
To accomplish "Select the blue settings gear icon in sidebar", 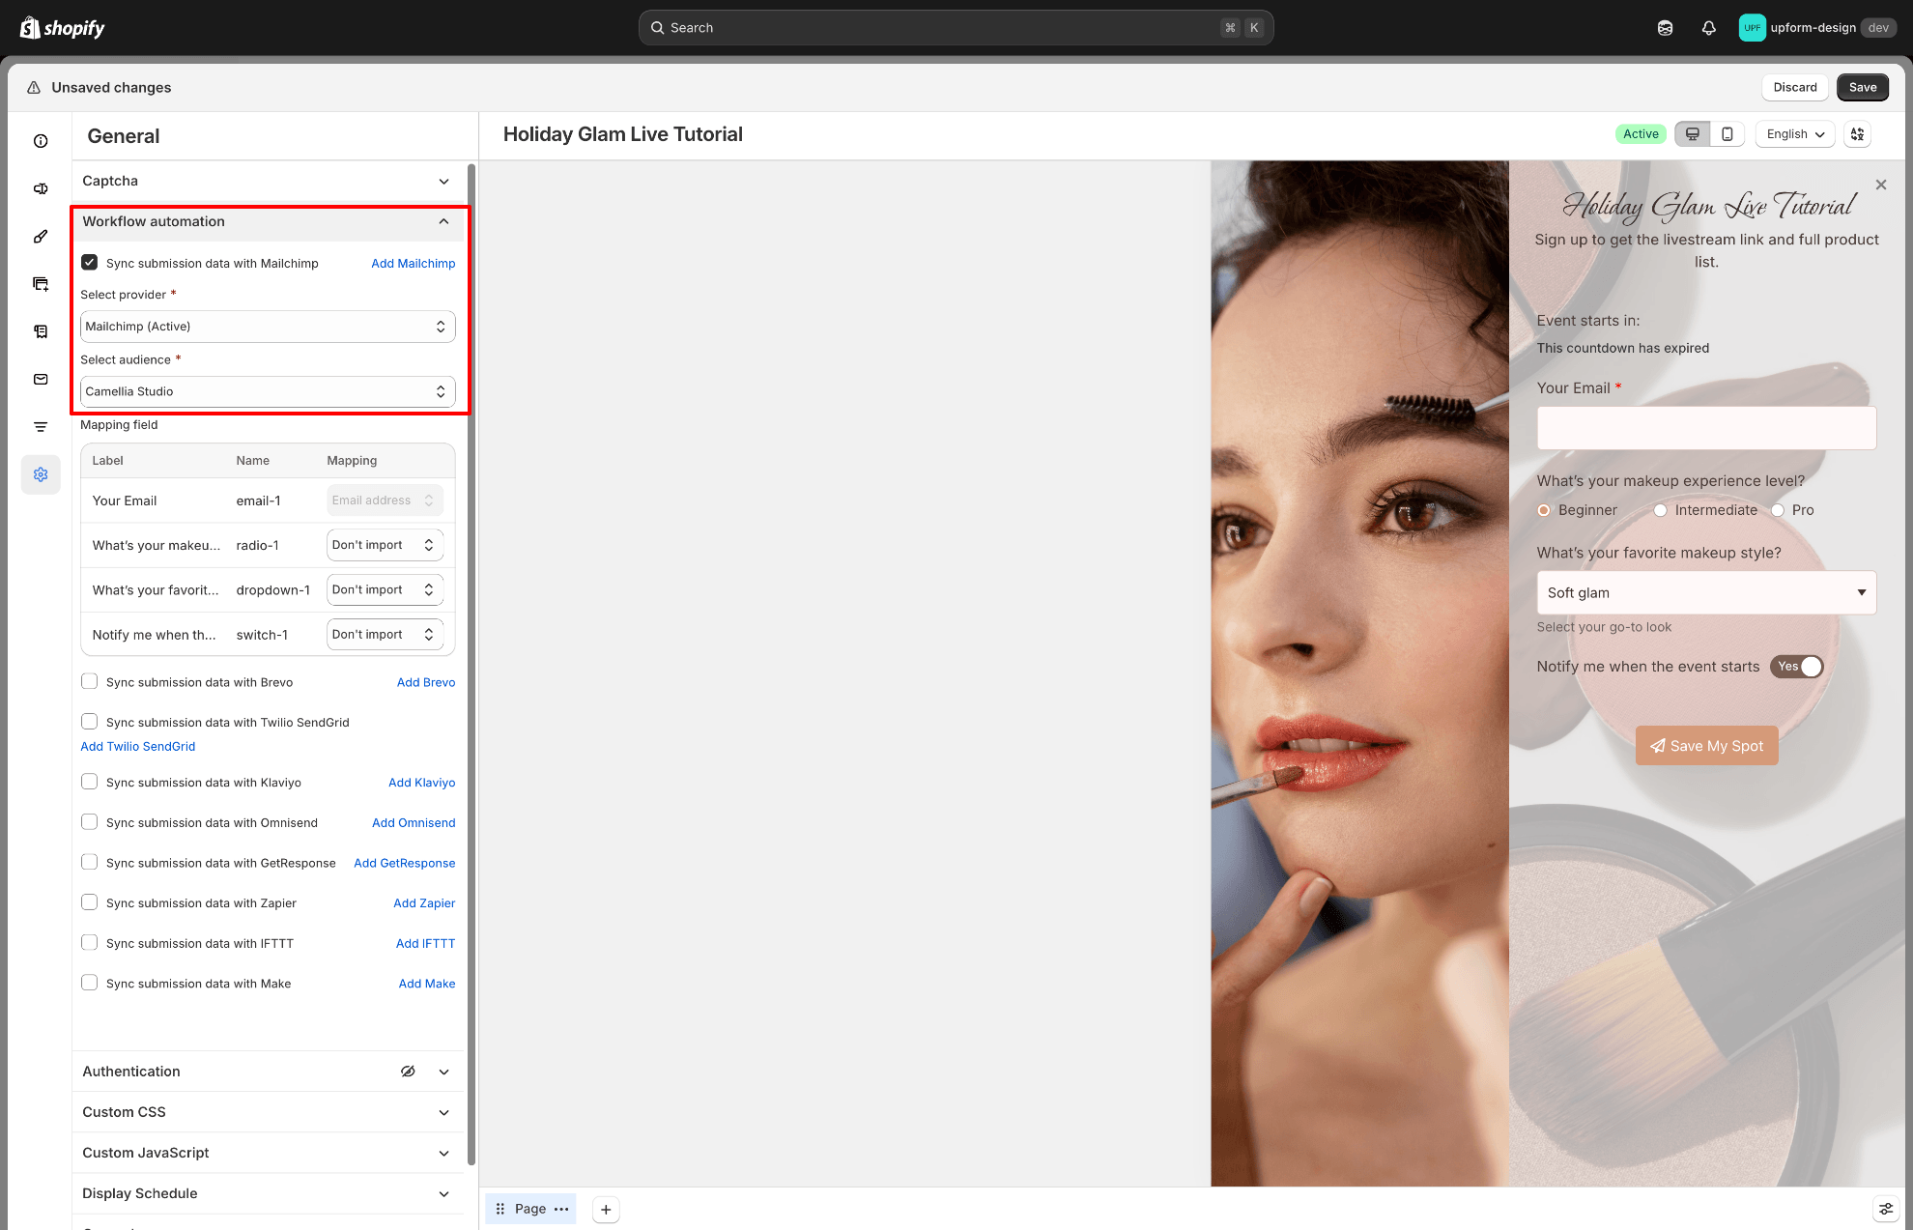I will (x=41, y=474).
